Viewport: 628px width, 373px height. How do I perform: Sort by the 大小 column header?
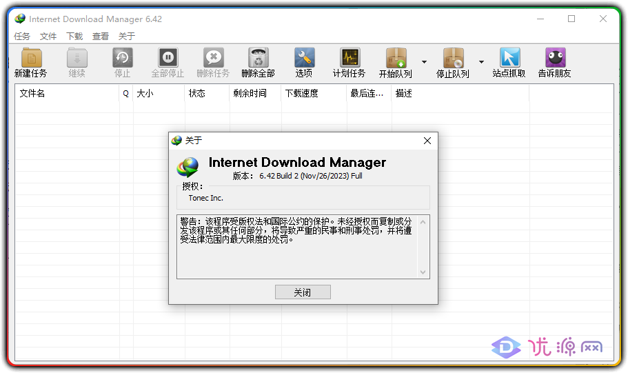tap(159, 93)
